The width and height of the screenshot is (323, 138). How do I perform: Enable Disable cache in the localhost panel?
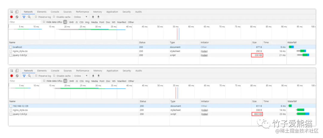54,17
